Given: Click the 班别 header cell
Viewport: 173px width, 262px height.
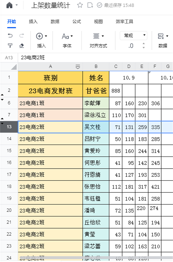Looking at the screenshot, I should click(x=50, y=78).
